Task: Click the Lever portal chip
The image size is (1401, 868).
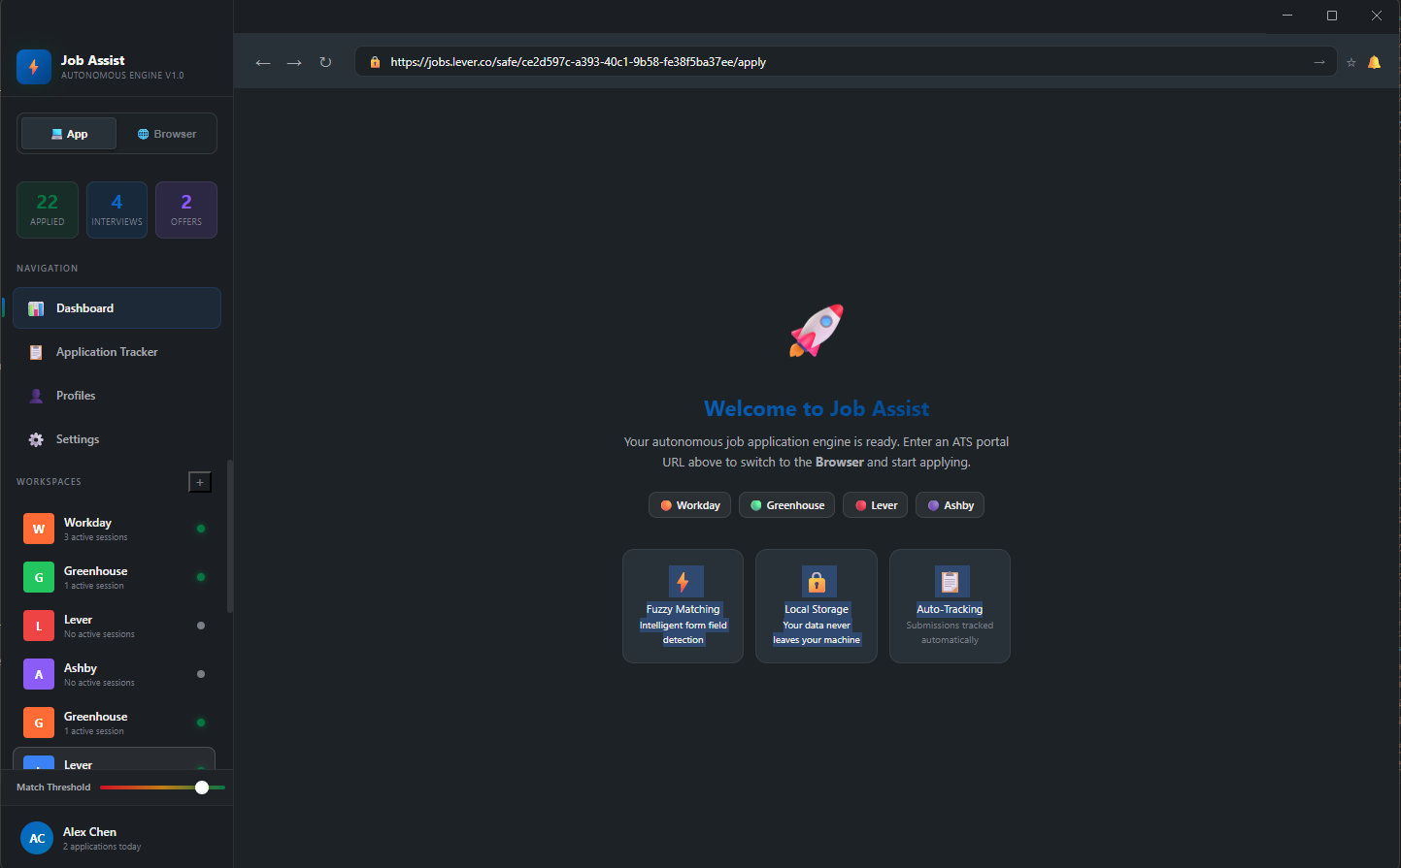Action: coord(876,505)
